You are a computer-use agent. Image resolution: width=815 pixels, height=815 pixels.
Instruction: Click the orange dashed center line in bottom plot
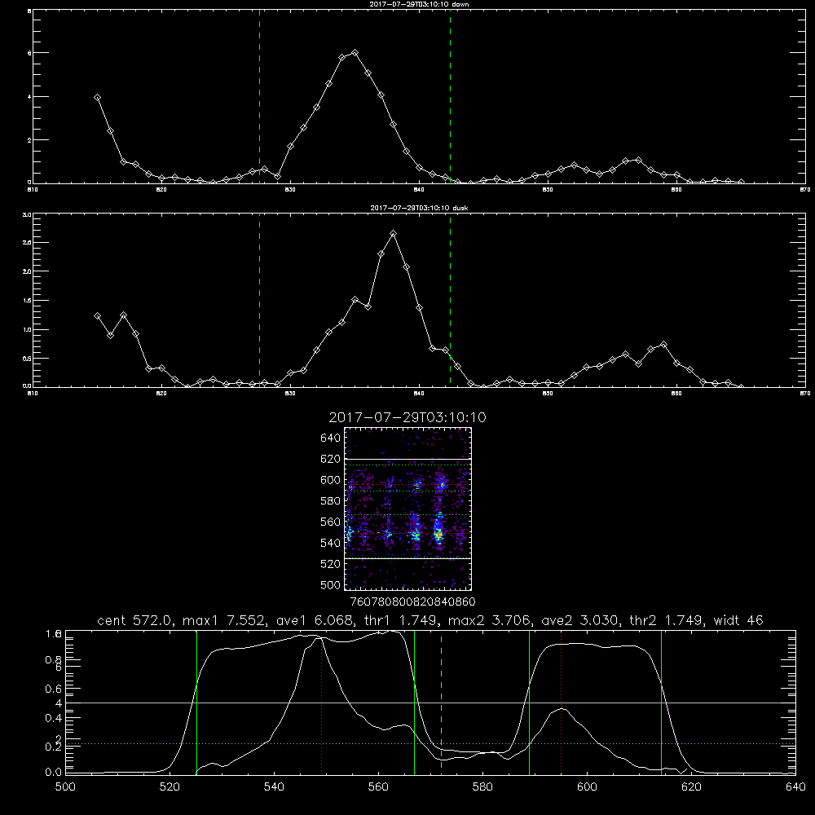point(441,703)
